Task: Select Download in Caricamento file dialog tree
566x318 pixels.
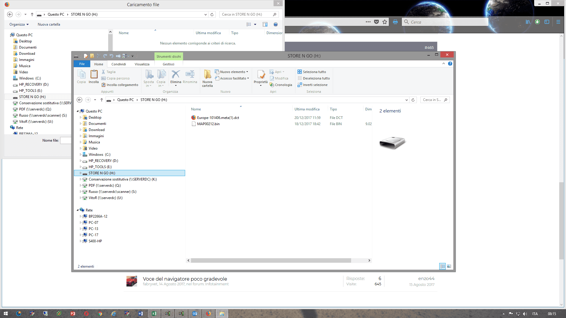Action: (27, 54)
